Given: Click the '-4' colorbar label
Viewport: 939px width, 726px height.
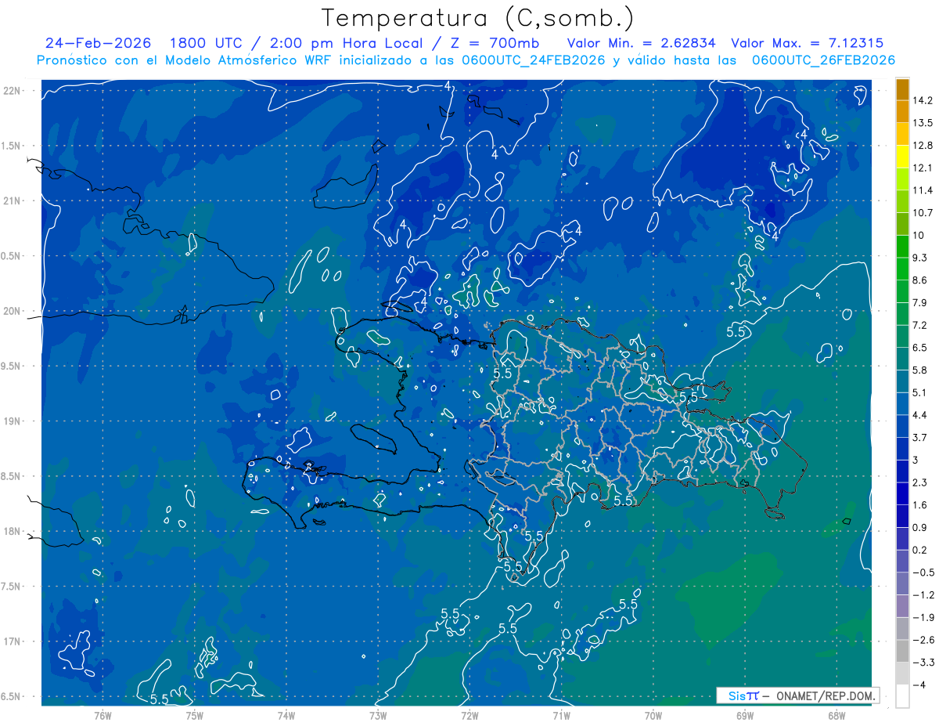Looking at the screenshot, I should 919,684.
